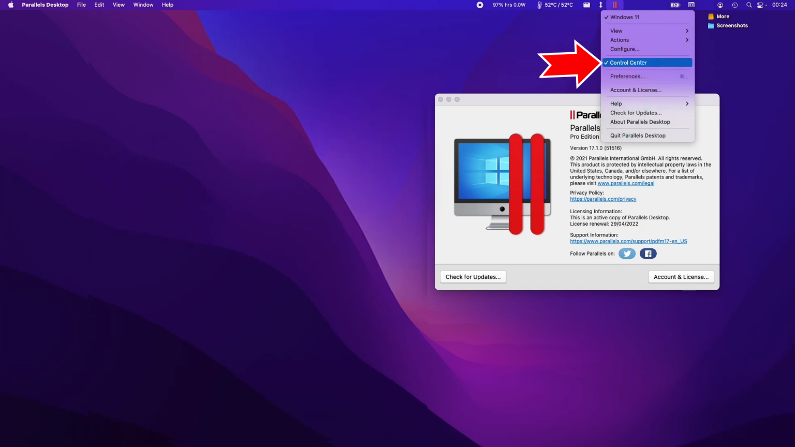Click the panel icon beside the battery
The width and height of the screenshot is (795, 447).
coord(691,5)
